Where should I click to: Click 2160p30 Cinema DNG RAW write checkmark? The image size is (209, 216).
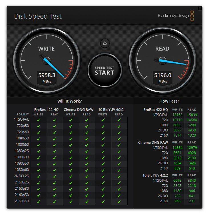tap(71, 189)
